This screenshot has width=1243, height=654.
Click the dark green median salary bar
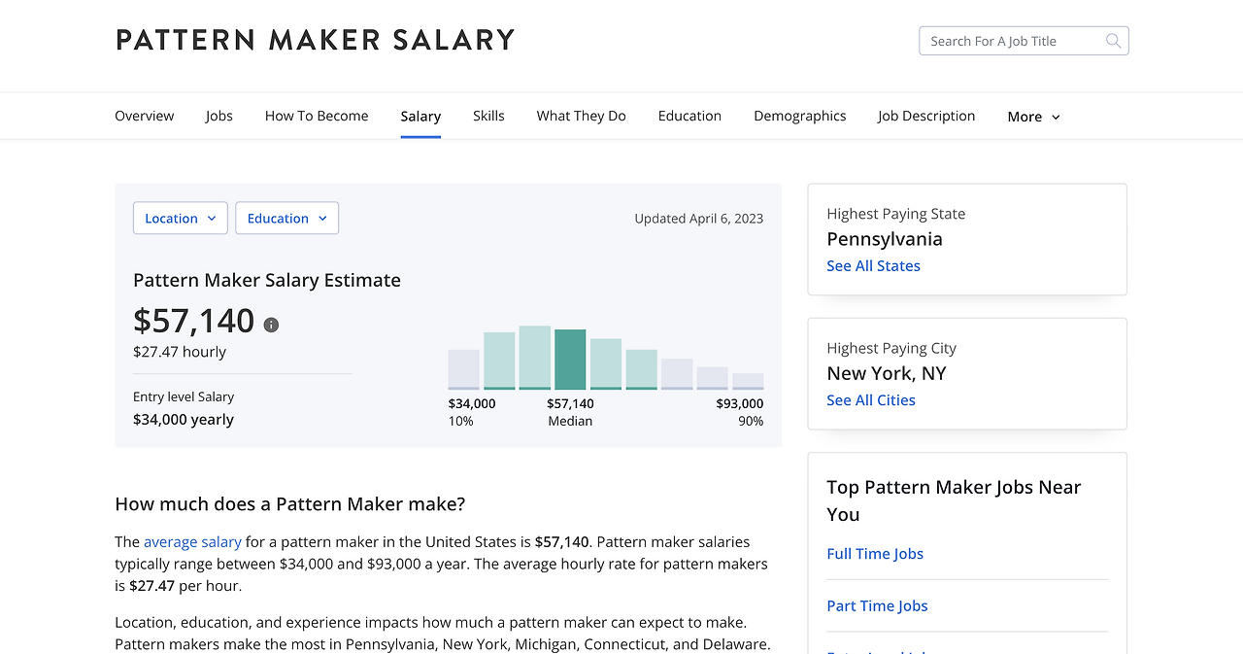(x=570, y=359)
